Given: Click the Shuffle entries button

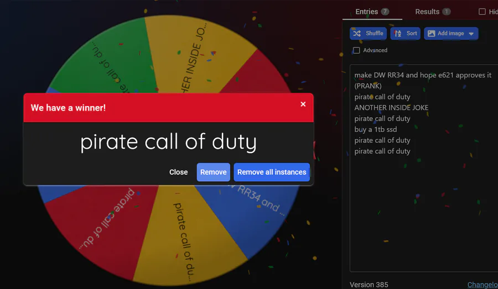Looking at the screenshot, I should pos(368,33).
